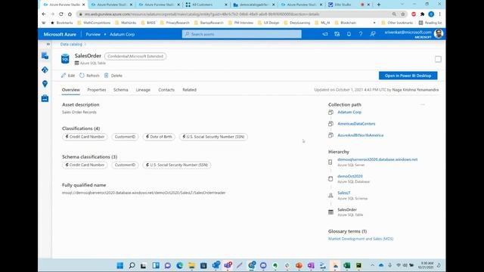Switch to the Lineage tab
The image size is (484, 272).
coord(143,90)
